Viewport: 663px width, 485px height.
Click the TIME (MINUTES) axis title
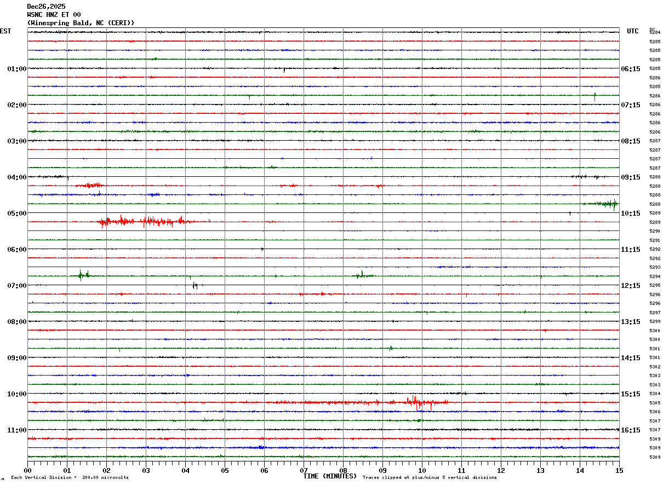[x=330, y=476]
